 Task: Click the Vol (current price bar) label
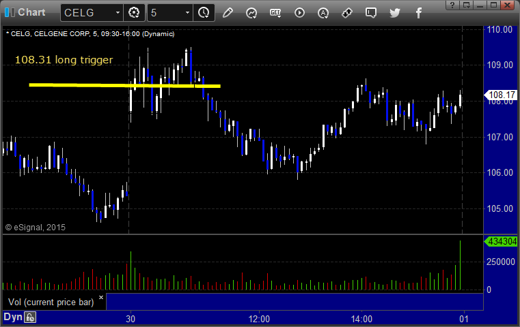51,302
